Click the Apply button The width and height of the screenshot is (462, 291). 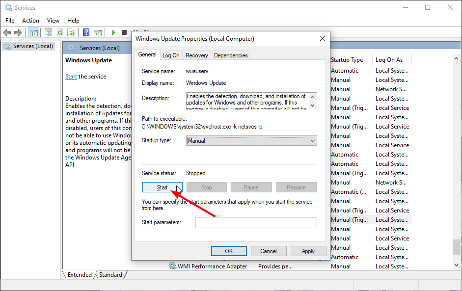(x=308, y=251)
